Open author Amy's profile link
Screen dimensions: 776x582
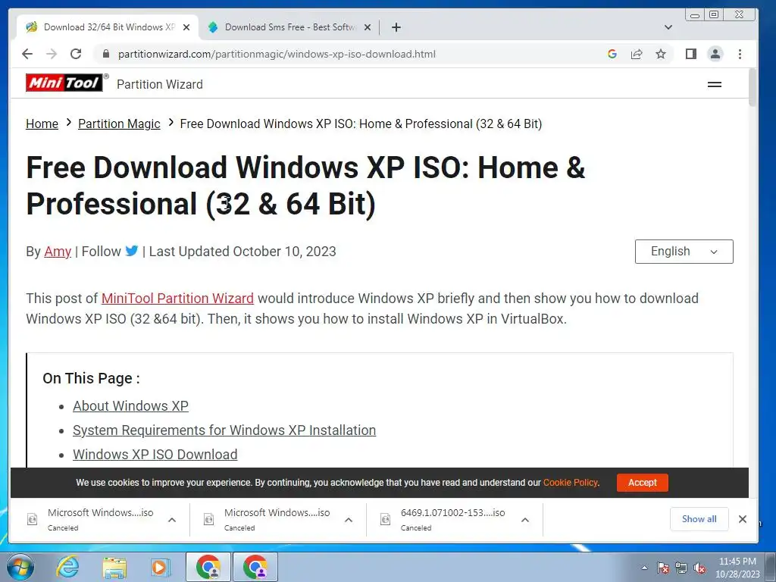(x=58, y=252)
